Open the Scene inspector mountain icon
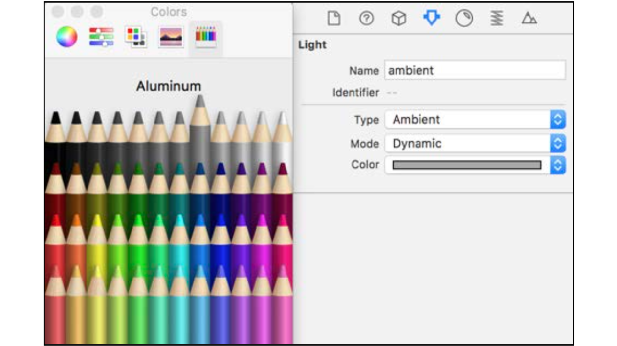Image resolution: width=617 pixels, height=346 pixels. pos(529,19)
